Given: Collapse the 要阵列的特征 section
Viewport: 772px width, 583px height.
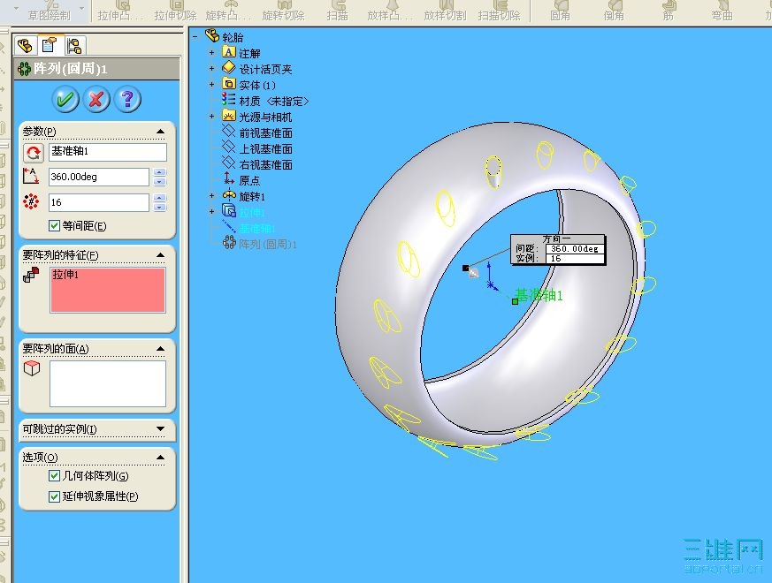Looking at the screenshot, I should point(160,255).
